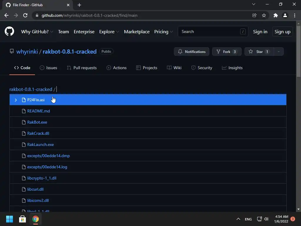Open excepts/00edde14.log file link
This screenshot has height=226, width=301.
pyautogui.click(x=47, y=167)
